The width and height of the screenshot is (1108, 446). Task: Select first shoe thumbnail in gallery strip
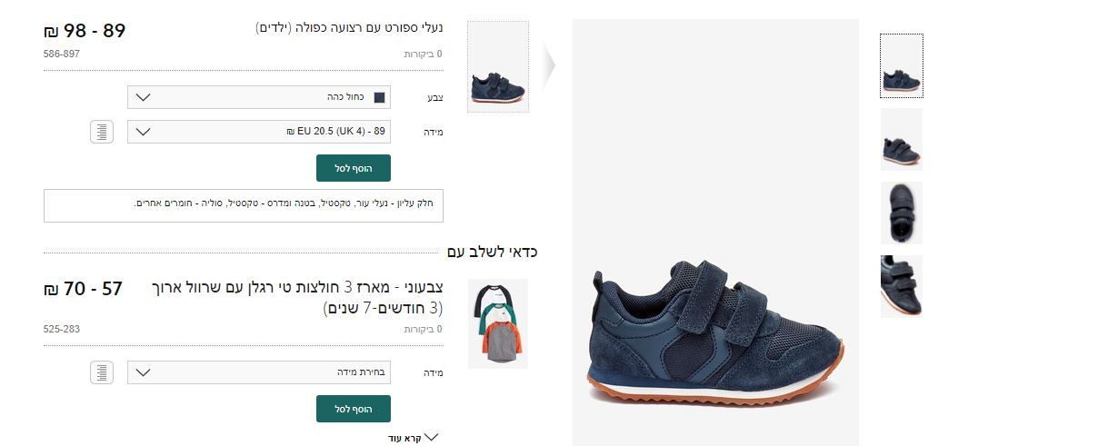pos(902,65)
